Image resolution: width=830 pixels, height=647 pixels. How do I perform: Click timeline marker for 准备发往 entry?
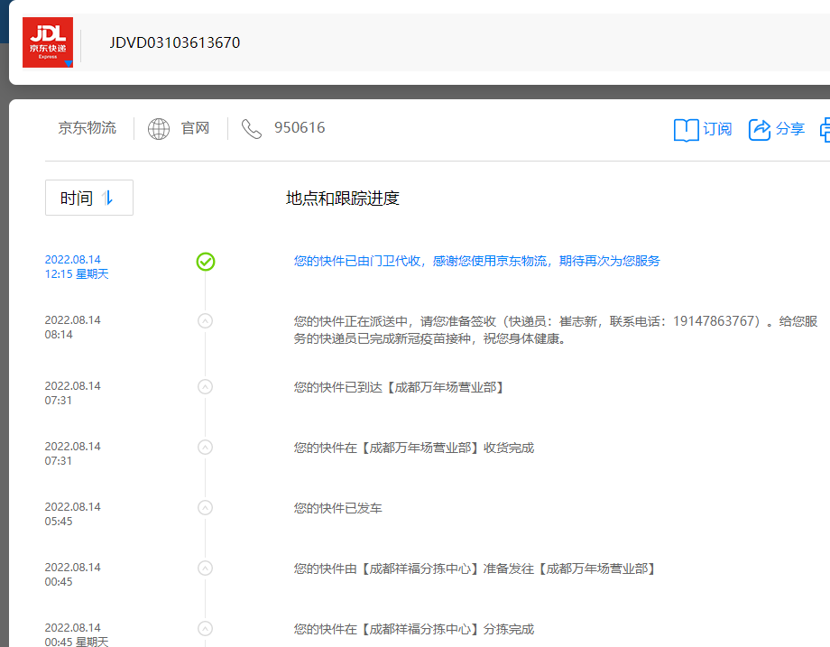point(206,568)
